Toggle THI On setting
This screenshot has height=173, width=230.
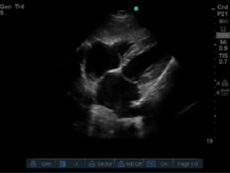pyautogui.click(x=164, y=164)
